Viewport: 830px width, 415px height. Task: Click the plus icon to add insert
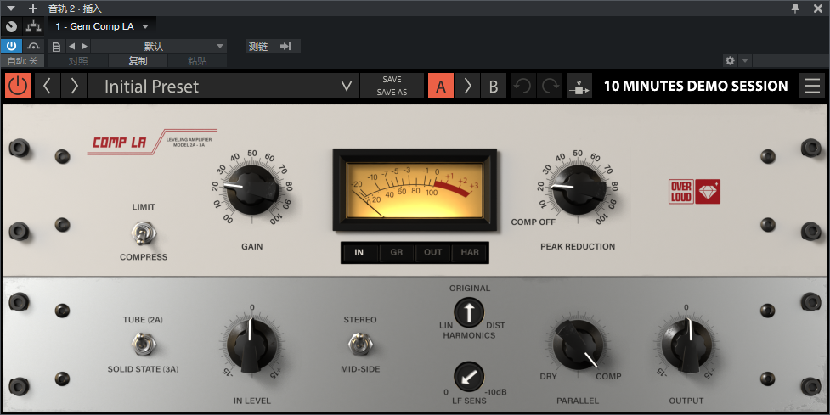pyautogui.click(x=33, y=8)
